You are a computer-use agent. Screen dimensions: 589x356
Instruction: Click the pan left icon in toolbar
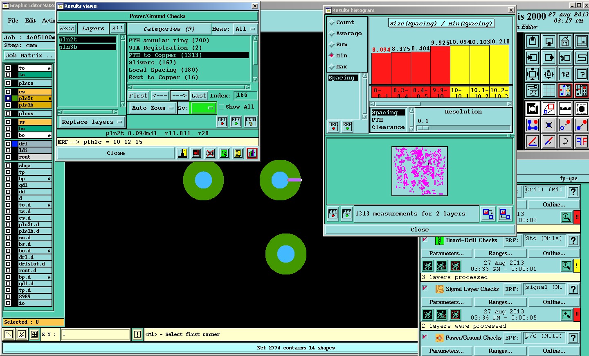(533, 58)
